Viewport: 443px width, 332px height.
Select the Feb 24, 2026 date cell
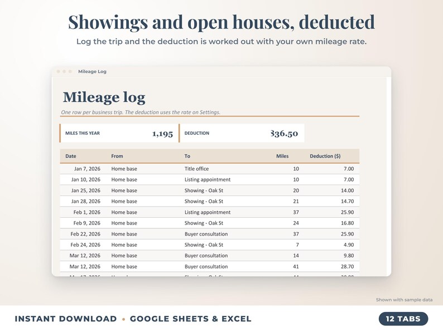(x=85, y=245)
